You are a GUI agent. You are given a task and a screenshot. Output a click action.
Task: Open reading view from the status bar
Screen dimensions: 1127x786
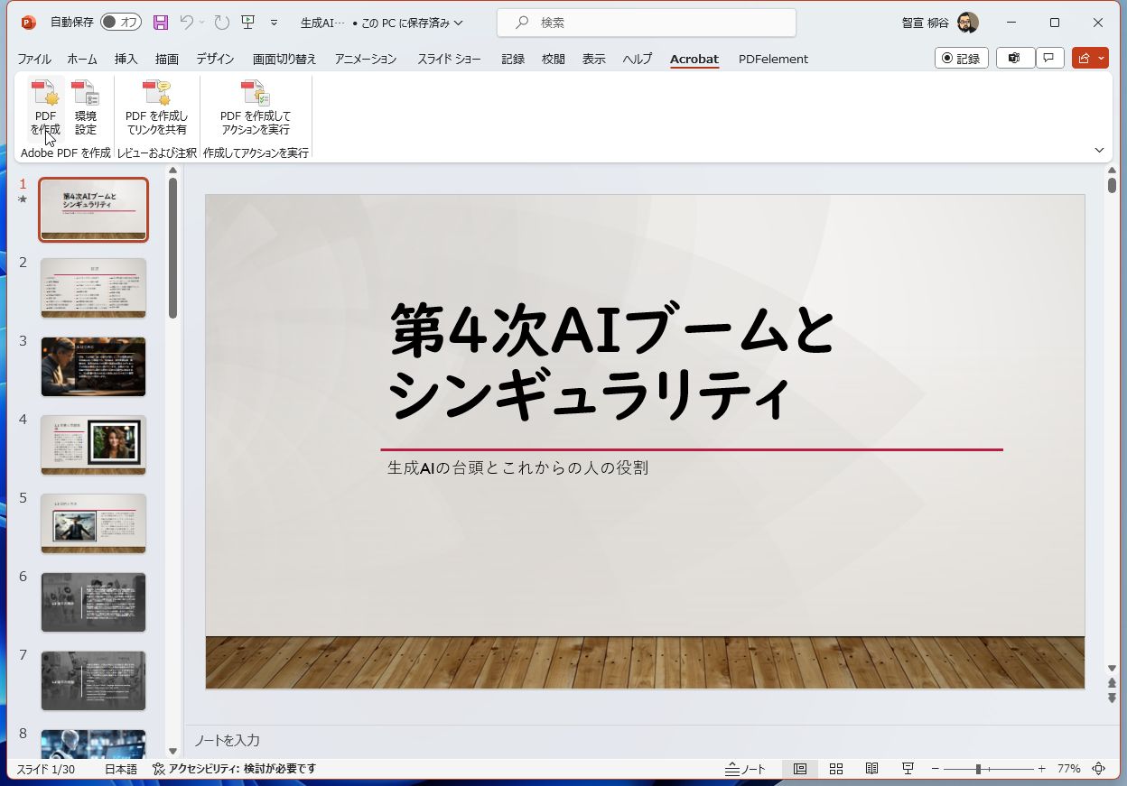[871, 768]
